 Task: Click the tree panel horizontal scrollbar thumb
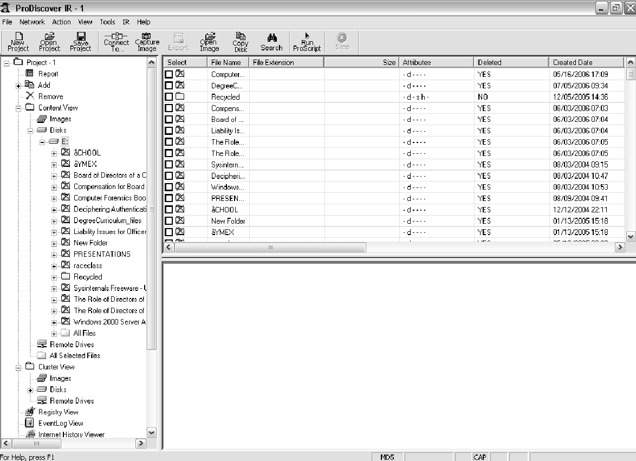(36, 444)
